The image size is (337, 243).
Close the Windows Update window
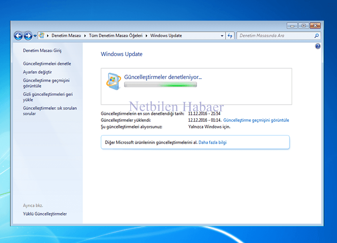(315, 26)
